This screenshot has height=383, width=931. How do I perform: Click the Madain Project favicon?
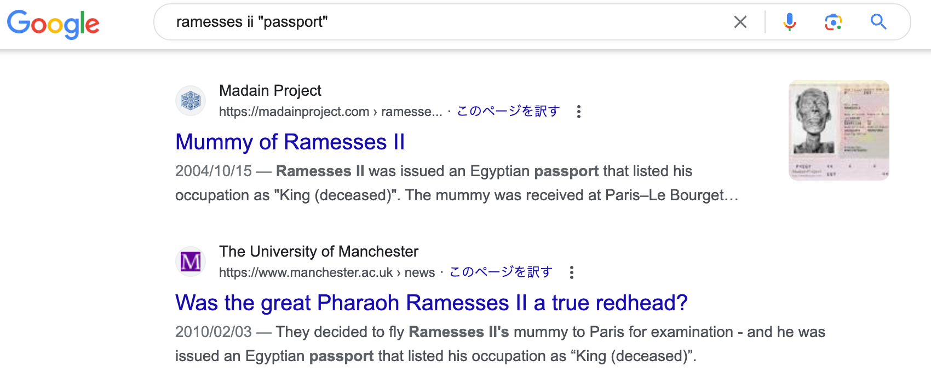click(191, 101)
